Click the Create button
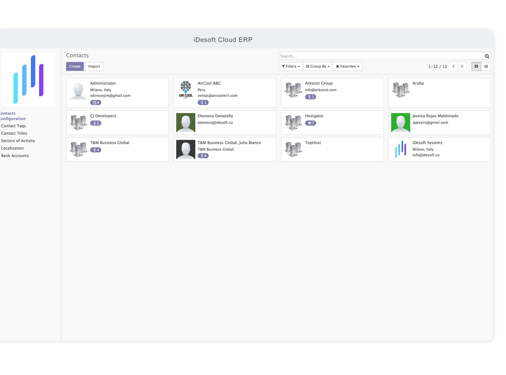Screen dimensions: 506x375 [x=75, y=67]
